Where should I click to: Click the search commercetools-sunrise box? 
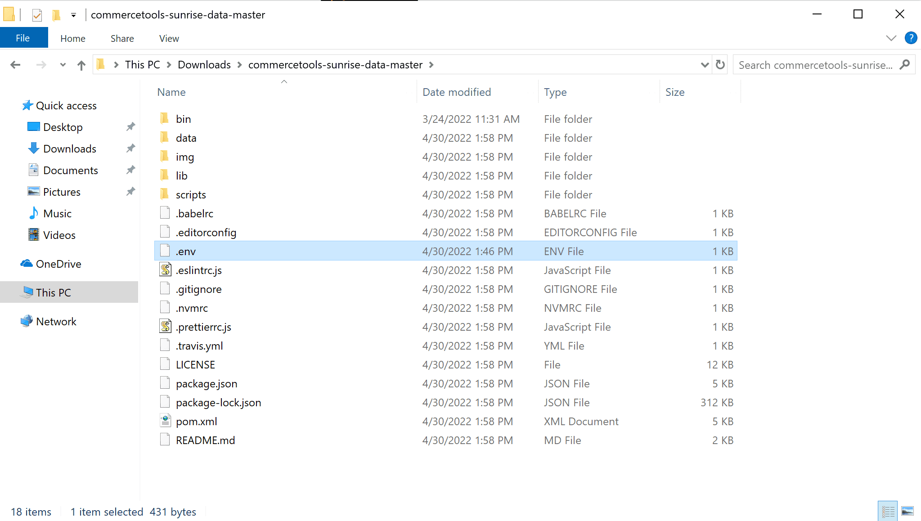(815, 65)
